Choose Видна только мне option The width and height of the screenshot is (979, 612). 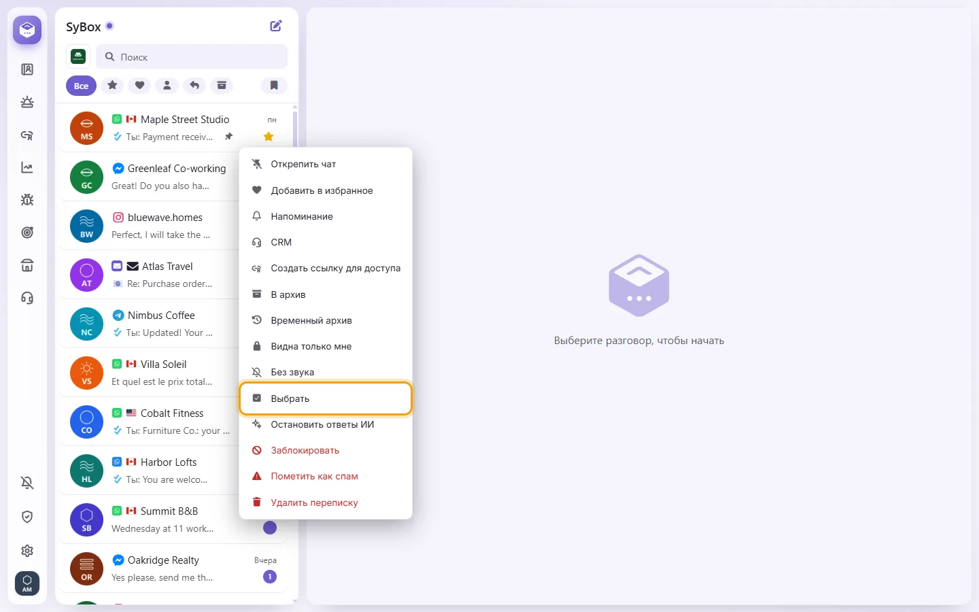click(x=326, y=346)
